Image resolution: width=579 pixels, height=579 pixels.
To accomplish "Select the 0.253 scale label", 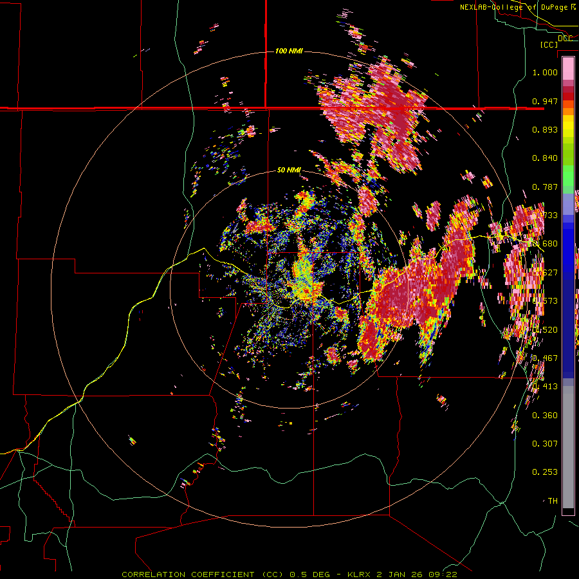I will 545,472.
